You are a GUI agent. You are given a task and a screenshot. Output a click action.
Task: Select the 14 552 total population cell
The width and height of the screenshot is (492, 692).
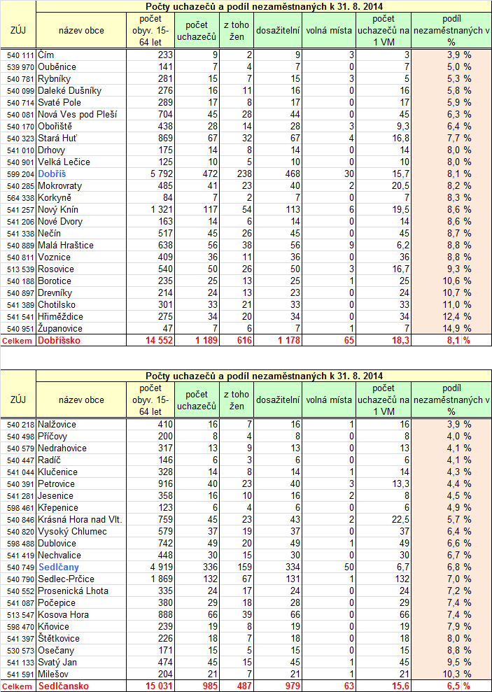[x=150, y=340]
